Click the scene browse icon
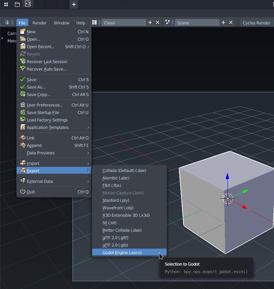 click(x=168, y=22)
